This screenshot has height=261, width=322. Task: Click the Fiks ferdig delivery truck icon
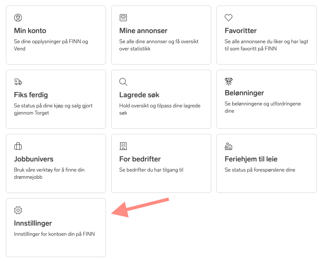pyautogui.click(x=18, y=82)
